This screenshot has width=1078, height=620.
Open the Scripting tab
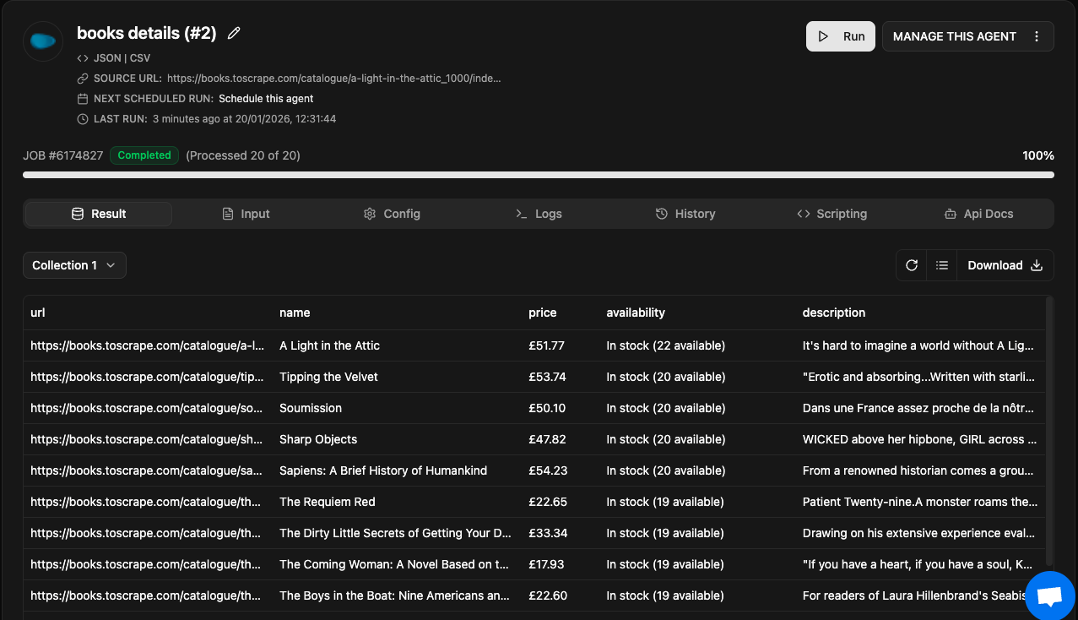(x=832, y=214)
